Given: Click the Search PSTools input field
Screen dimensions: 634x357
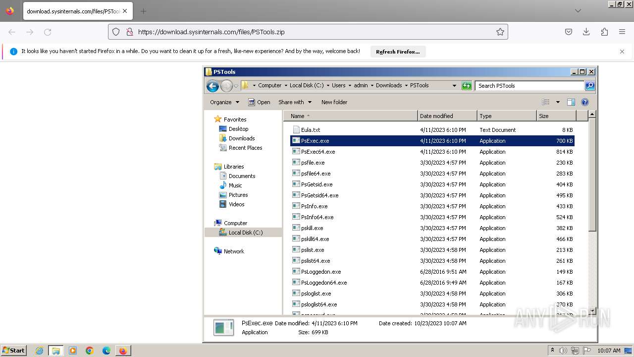Looking at the screenshot, I should (x=529, y=86).
